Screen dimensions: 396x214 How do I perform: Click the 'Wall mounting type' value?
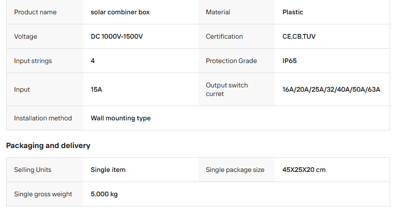(121, 118)
